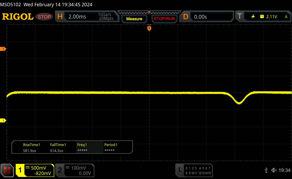Select the Period1 measurement
The image size is (292, 179).
pos(111,145)
